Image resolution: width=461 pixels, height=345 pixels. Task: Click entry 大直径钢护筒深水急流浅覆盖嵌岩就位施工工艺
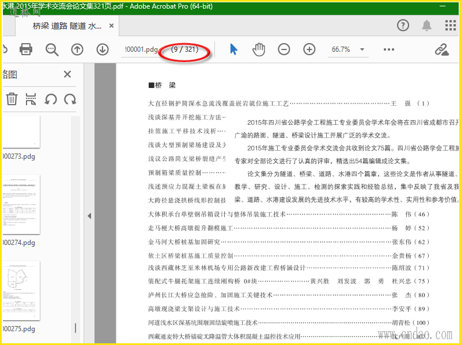click(x=218, y=103)
